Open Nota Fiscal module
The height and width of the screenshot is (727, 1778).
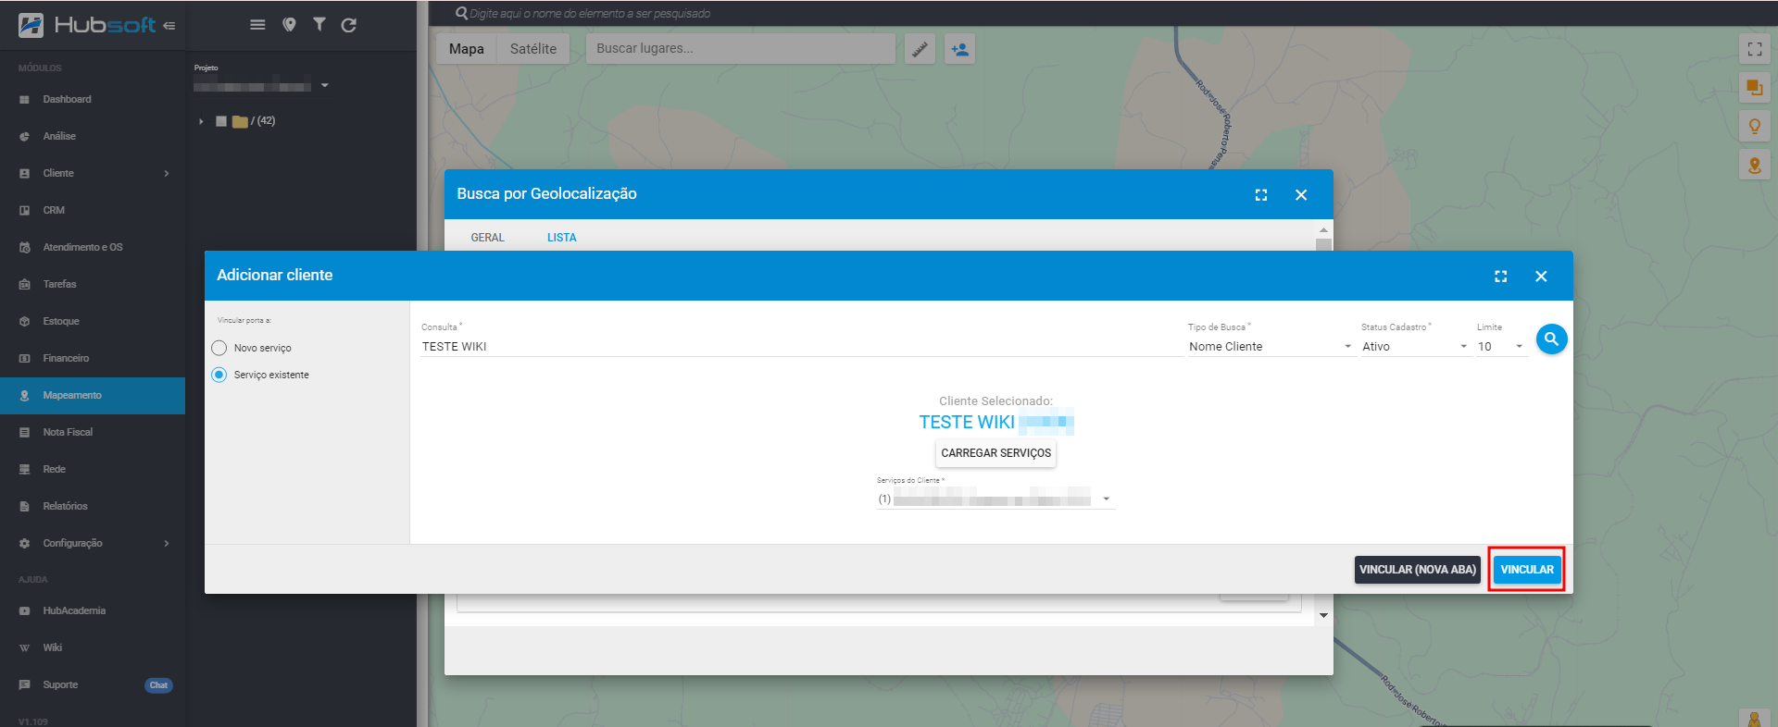click(93, 432)
